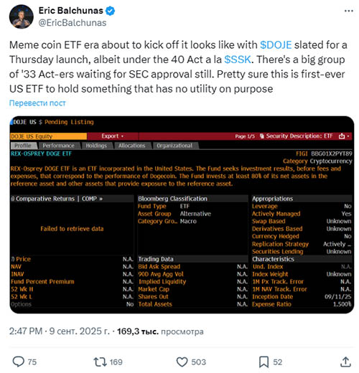This screenshot has height=373, width=359.
Task: Select the Allocations tab
Action: 131,146
